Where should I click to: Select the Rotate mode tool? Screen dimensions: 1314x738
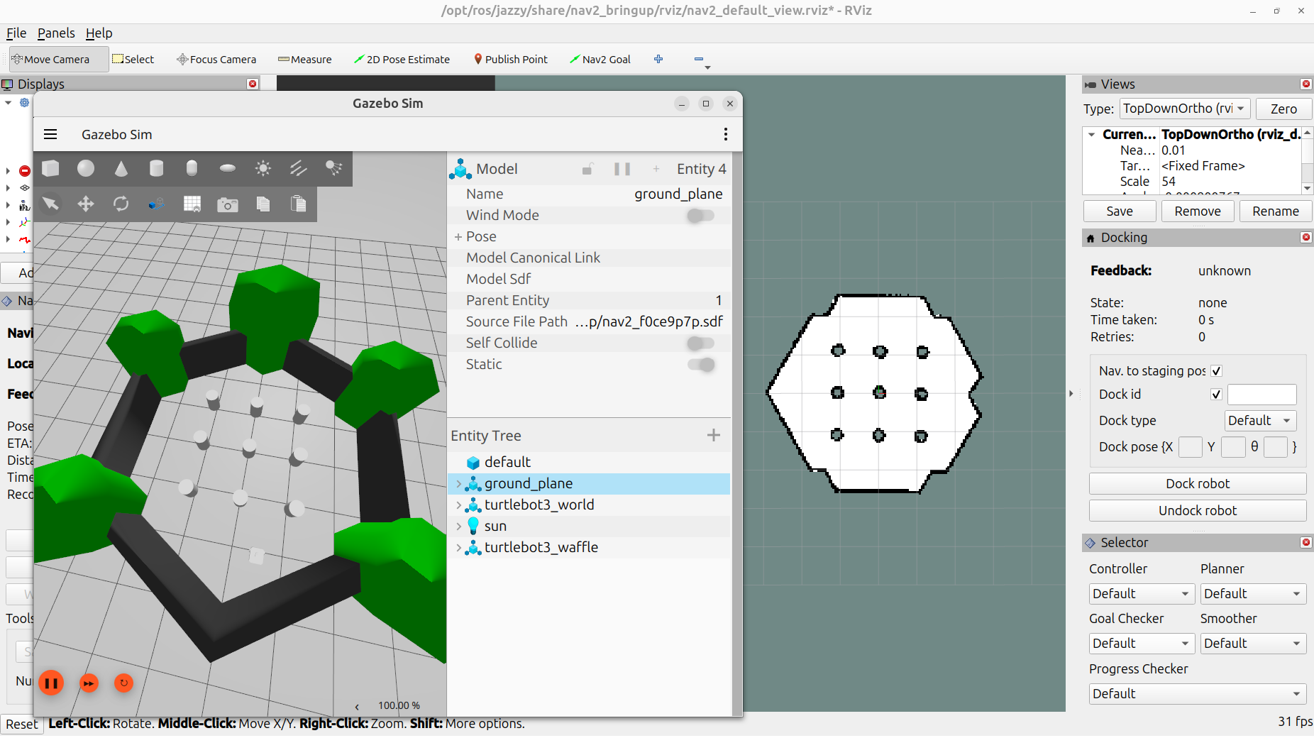click(x=121, y=204)
